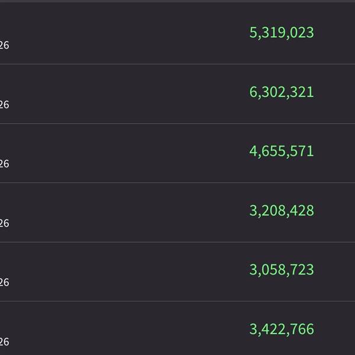The image size is (355, 355).
Task: Select the blank area left of 3,422,766
Action: (130, 329)
